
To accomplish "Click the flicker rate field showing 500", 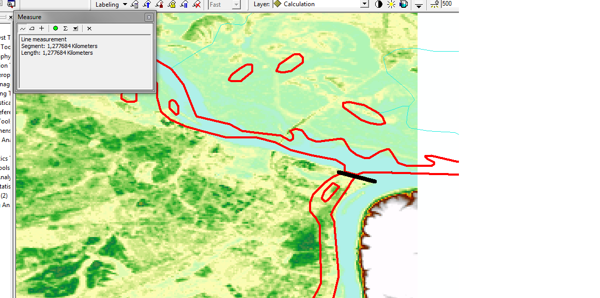I will tap(450, 4).
